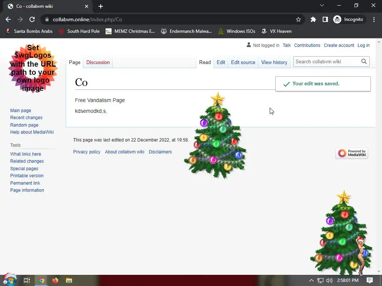Open Task View on the taskbar
This screenshot has width=382, height=286.
coord(27,280)
